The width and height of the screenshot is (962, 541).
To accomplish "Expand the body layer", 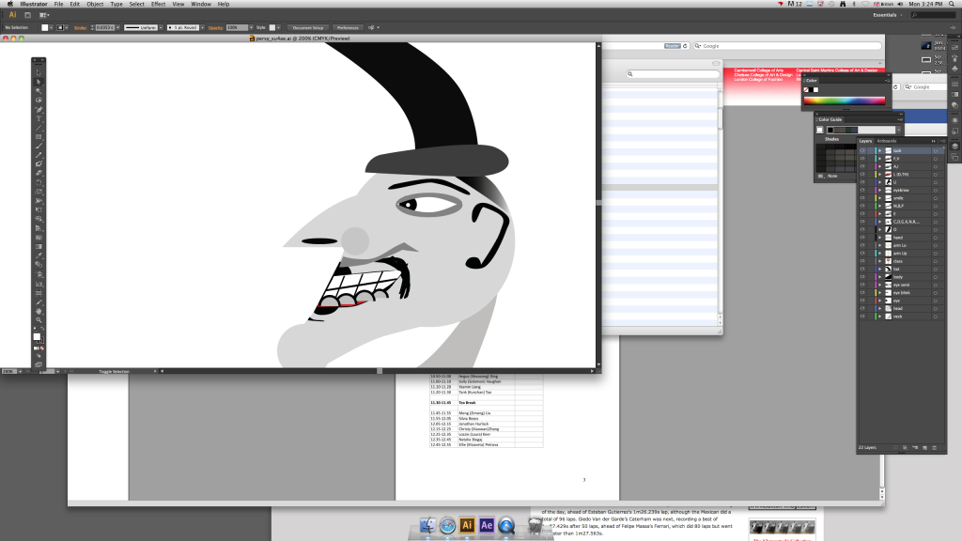I will click(x=878, y=276).
